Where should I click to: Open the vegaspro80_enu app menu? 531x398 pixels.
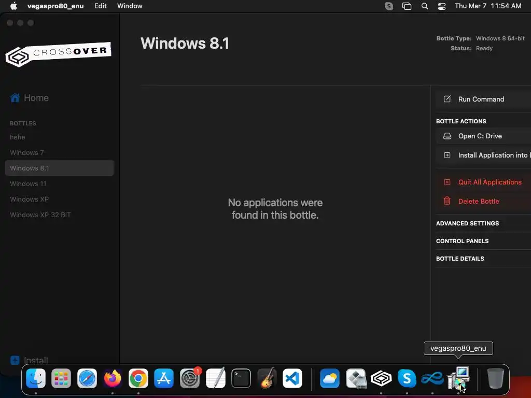(55, 6)
